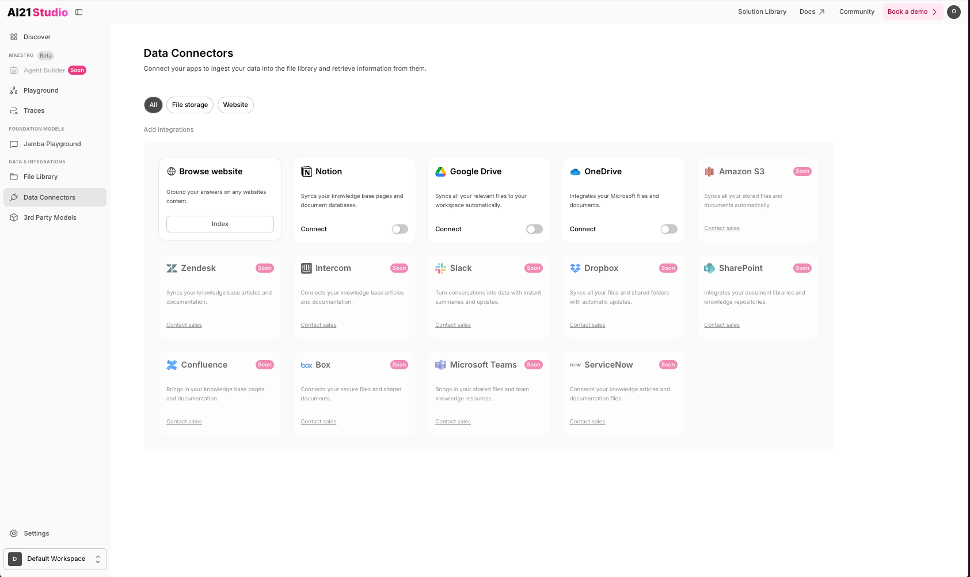The width and height of the screenshot is (970, 577).
Task: Click Contact sales under SharePoint
Action: pos(722,325)
